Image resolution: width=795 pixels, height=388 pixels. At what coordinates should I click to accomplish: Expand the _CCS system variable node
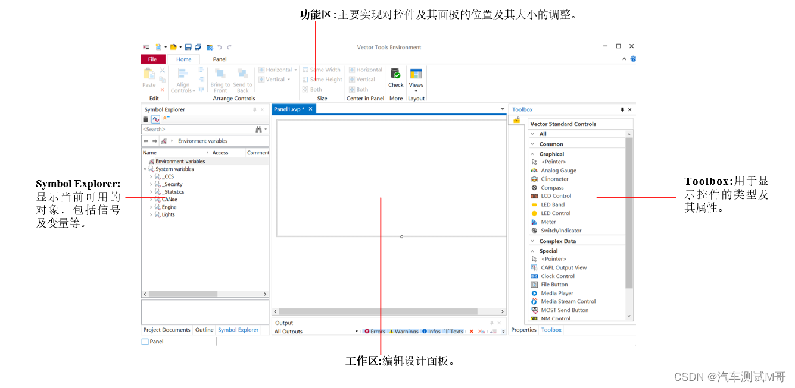pos(151,176)
